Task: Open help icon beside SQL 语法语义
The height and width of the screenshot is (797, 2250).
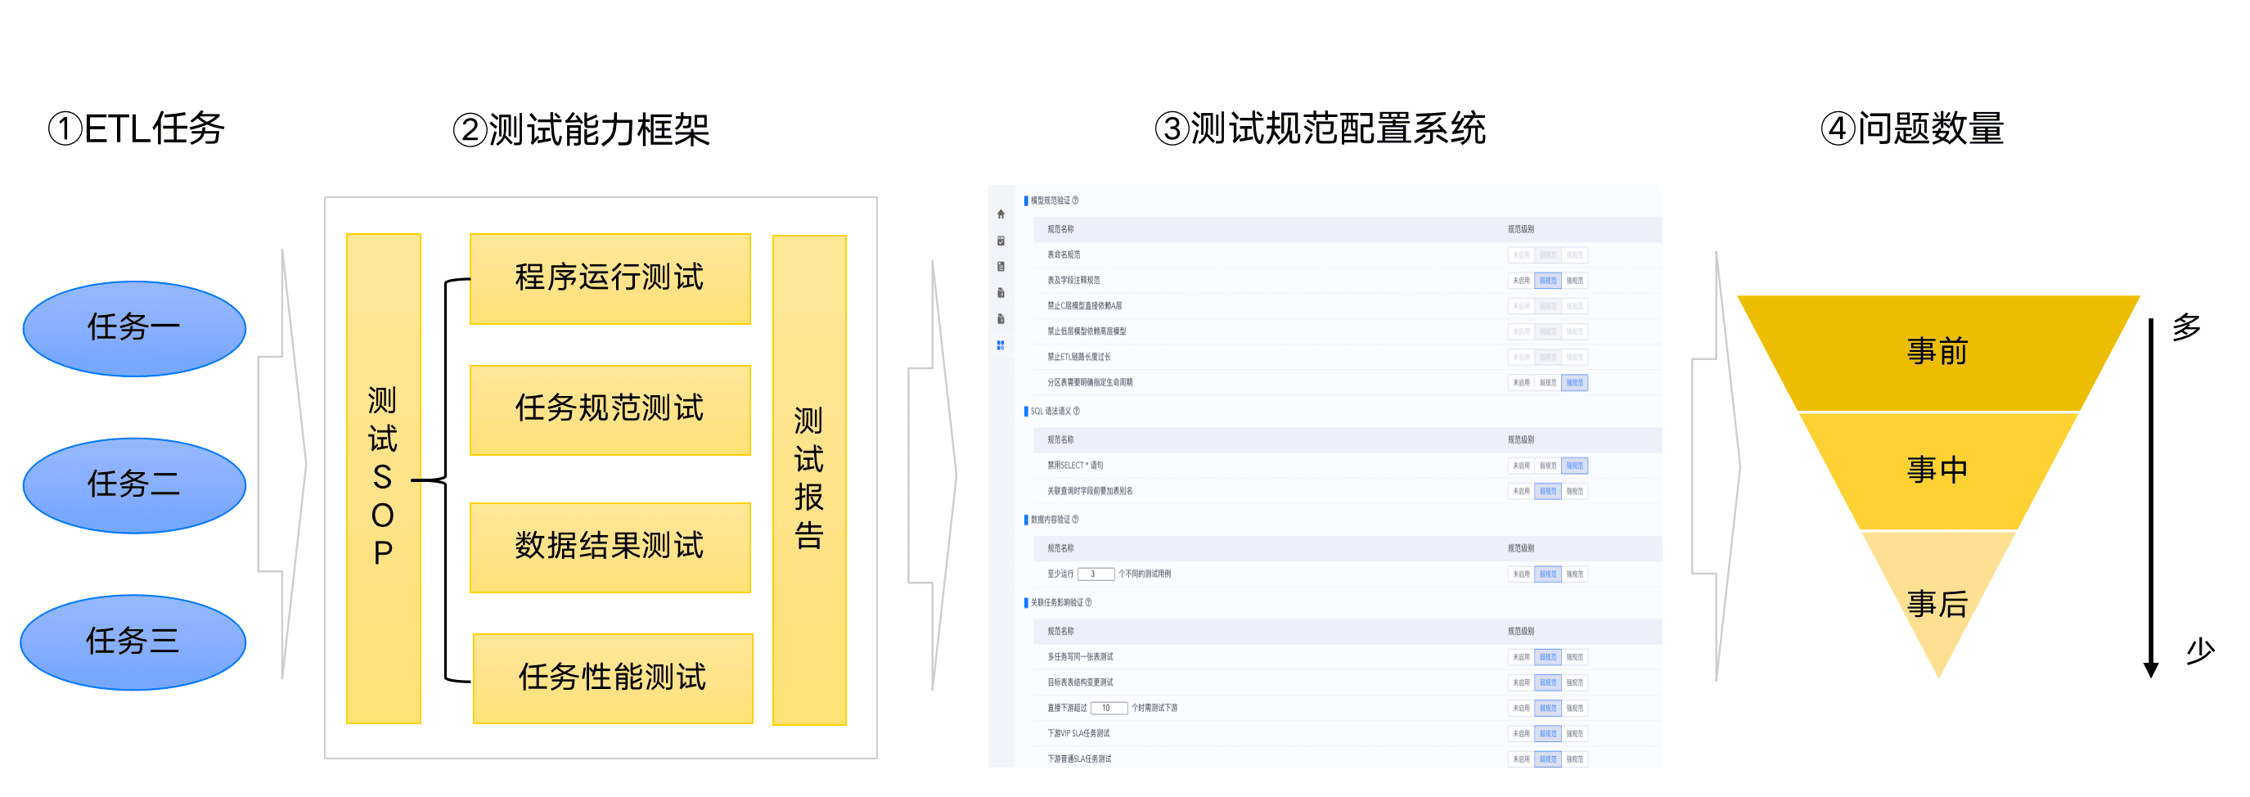Action: tap(1076, 411)
